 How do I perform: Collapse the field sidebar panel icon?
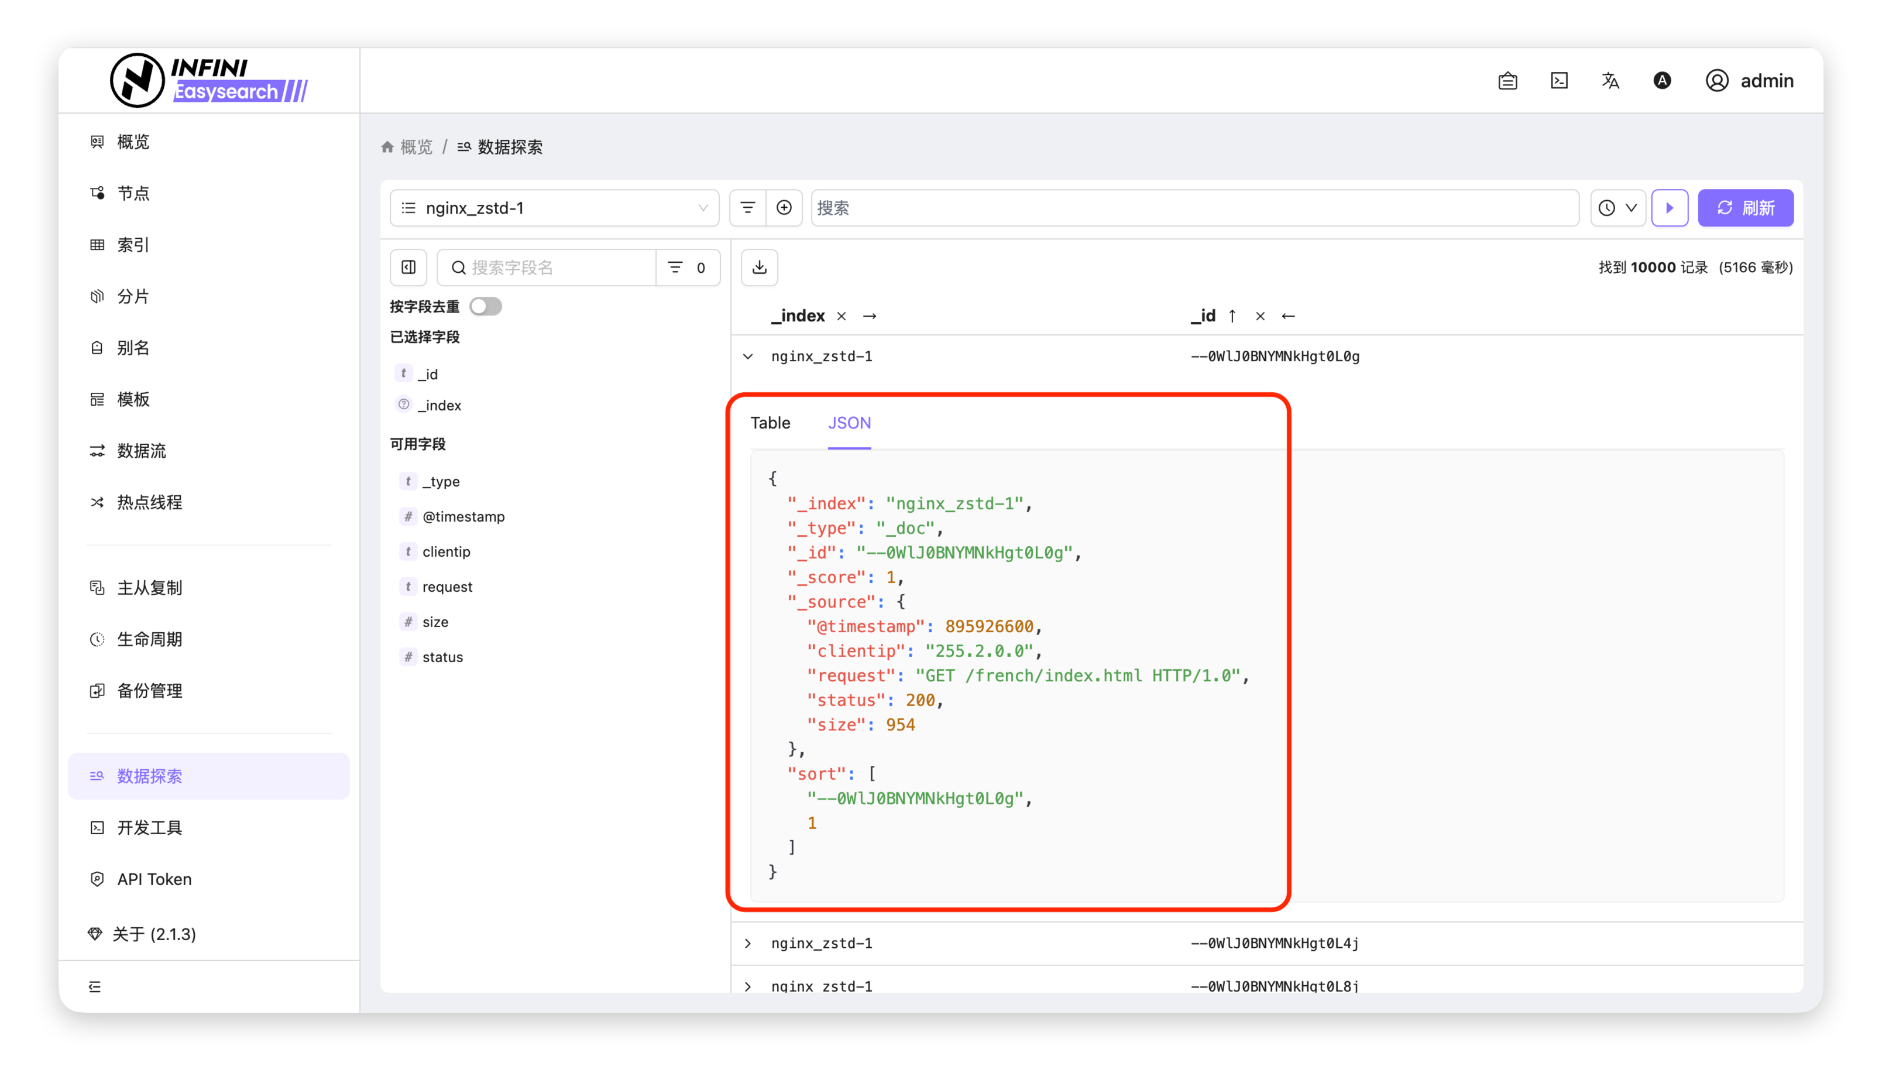tap(408, 268)
